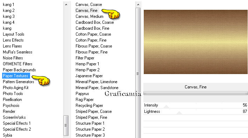
Task: Choose Cotton Paper, Coarse filter
Action: [x=93, y=34]
